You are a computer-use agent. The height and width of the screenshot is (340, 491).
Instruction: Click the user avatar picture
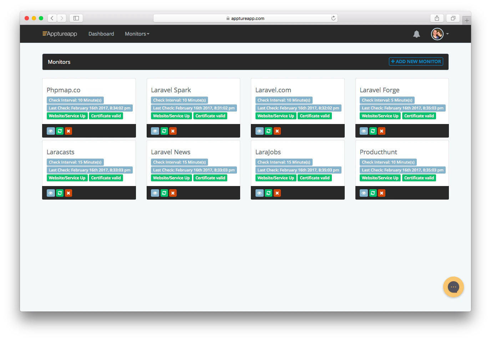tap(437, 34)
